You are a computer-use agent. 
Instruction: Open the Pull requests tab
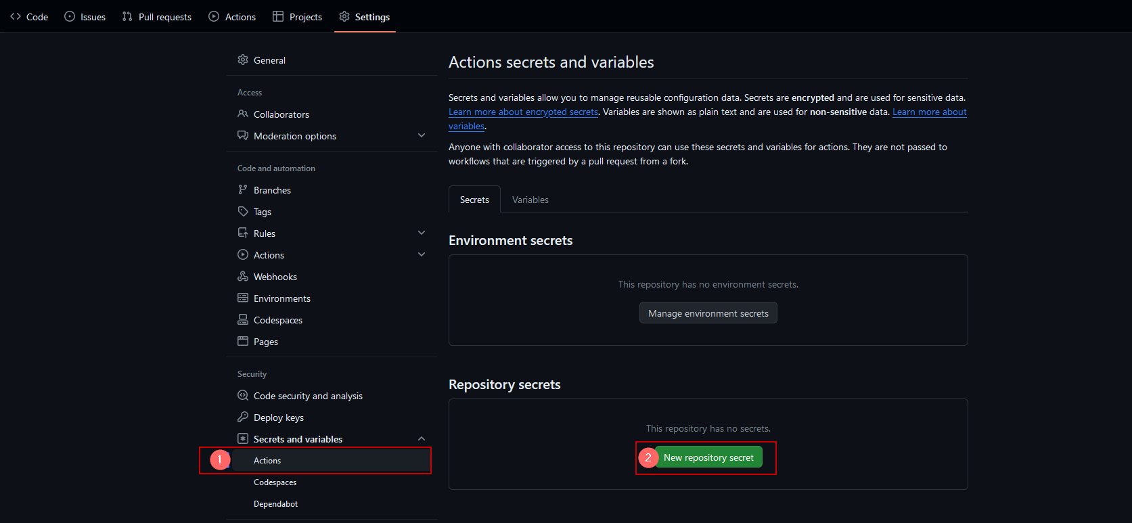click(157, 17)
